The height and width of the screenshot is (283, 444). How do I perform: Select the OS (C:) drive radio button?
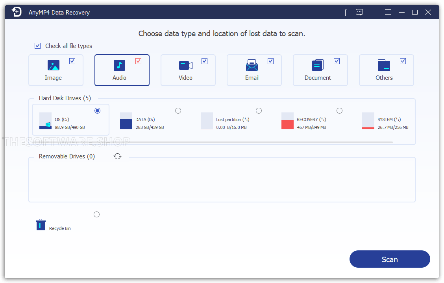click(97, 110)
